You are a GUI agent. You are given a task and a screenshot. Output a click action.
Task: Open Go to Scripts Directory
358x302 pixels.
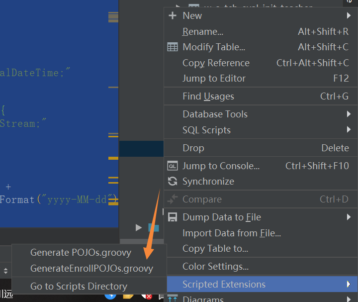click(x=79, y=286)
